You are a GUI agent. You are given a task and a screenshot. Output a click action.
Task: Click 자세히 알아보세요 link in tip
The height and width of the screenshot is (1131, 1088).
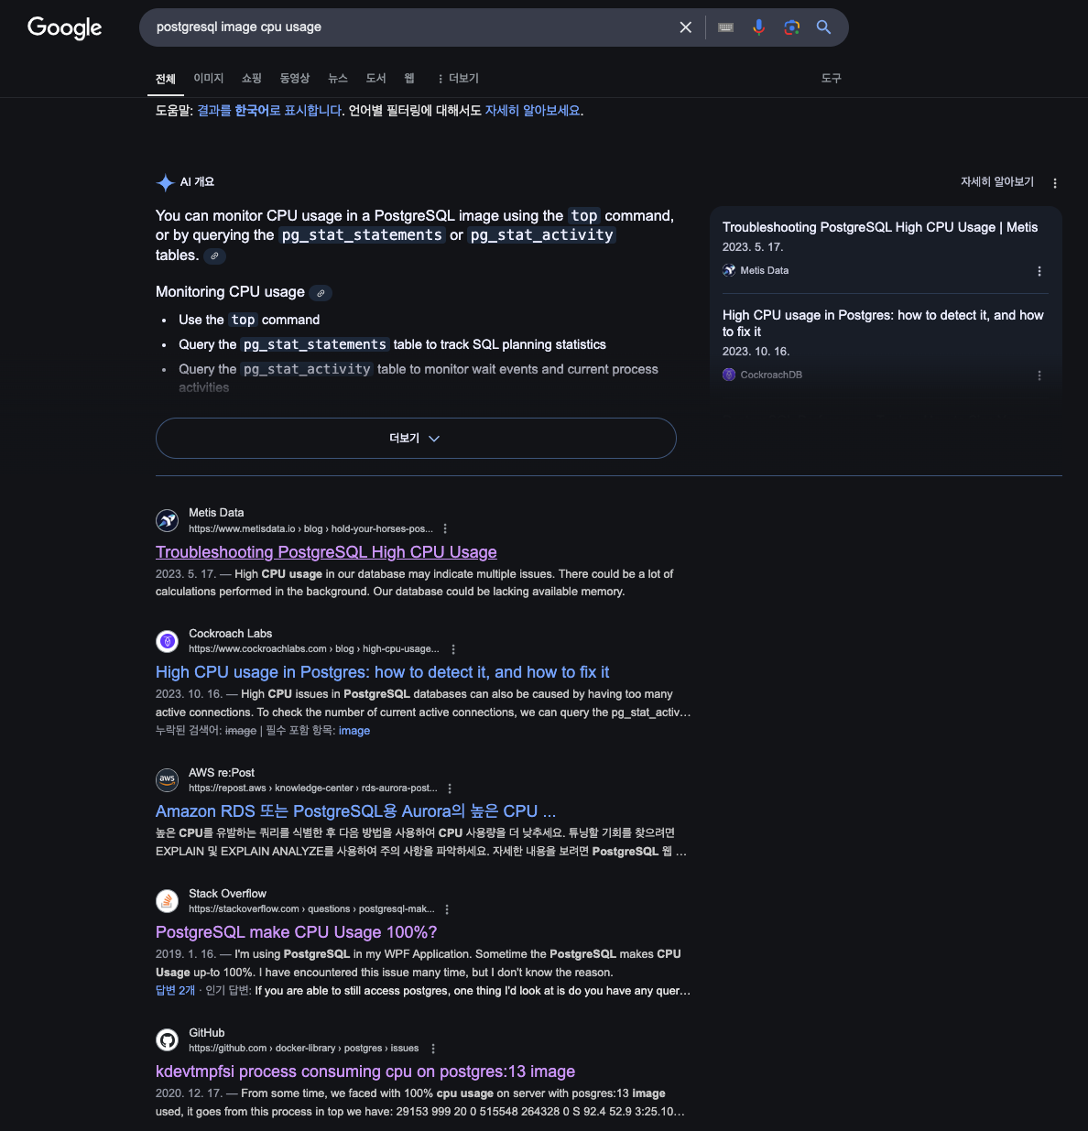click(x=532, y=111)
